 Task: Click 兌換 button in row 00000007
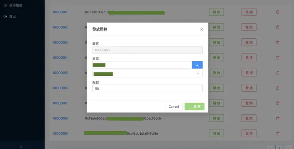click(x=249, y=103)
